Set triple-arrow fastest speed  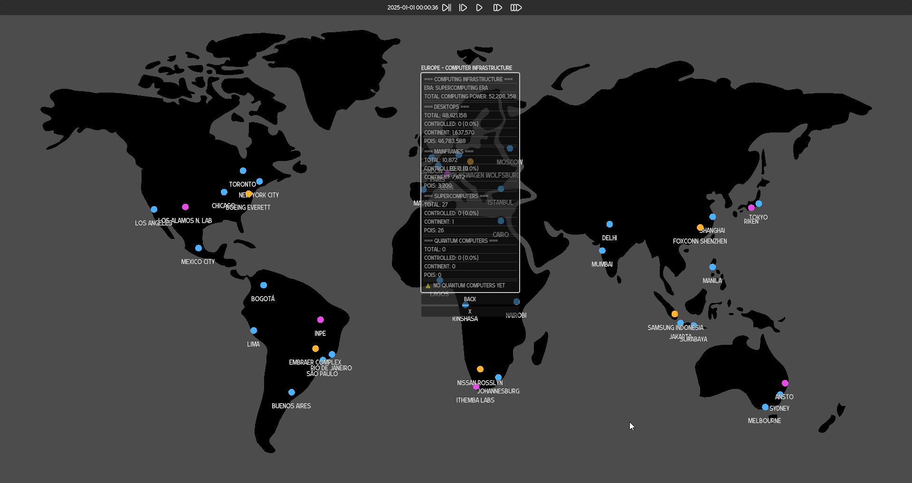516,8
